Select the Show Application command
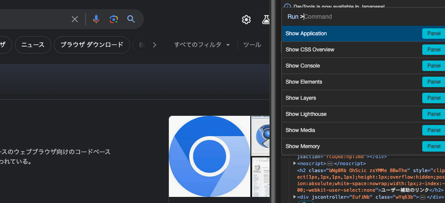The width and height of the screenshot is (445, 203). [363, 34]
